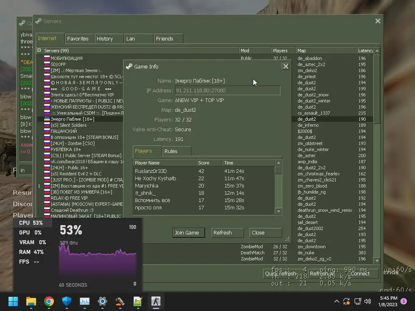Select the Players tab in Game Info
Viewport: 415px width, 311px height.
click(147, 151)
